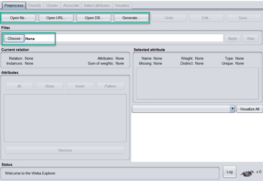Click the empty attributes list area
Screen dimensions: 263x181
(x=65, y=118)
